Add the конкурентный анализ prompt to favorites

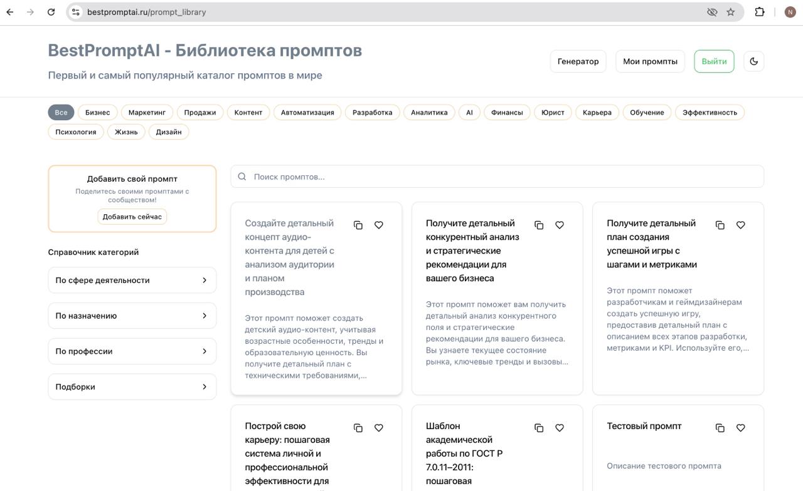560,224
